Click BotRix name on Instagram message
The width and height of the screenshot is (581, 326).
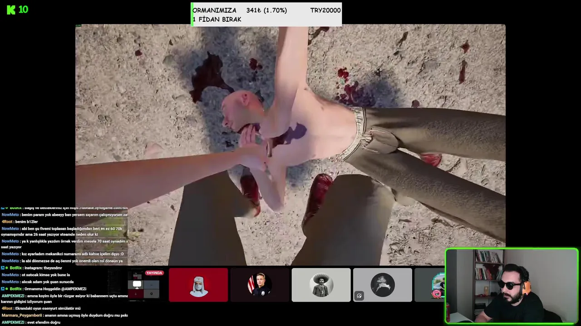click(15, 268)
